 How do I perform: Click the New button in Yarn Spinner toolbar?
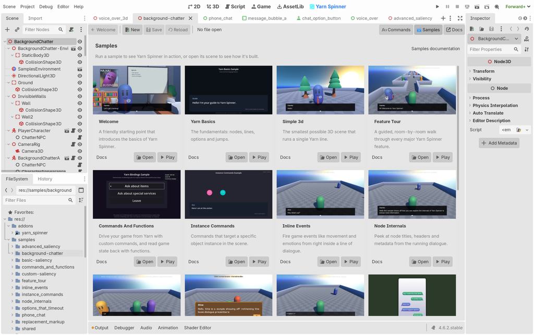click(x=132, y=30)
